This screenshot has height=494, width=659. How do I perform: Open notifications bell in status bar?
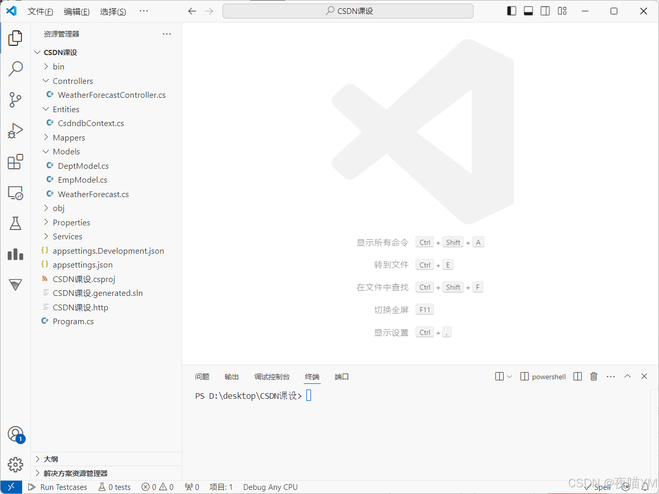tap(645, 487)
